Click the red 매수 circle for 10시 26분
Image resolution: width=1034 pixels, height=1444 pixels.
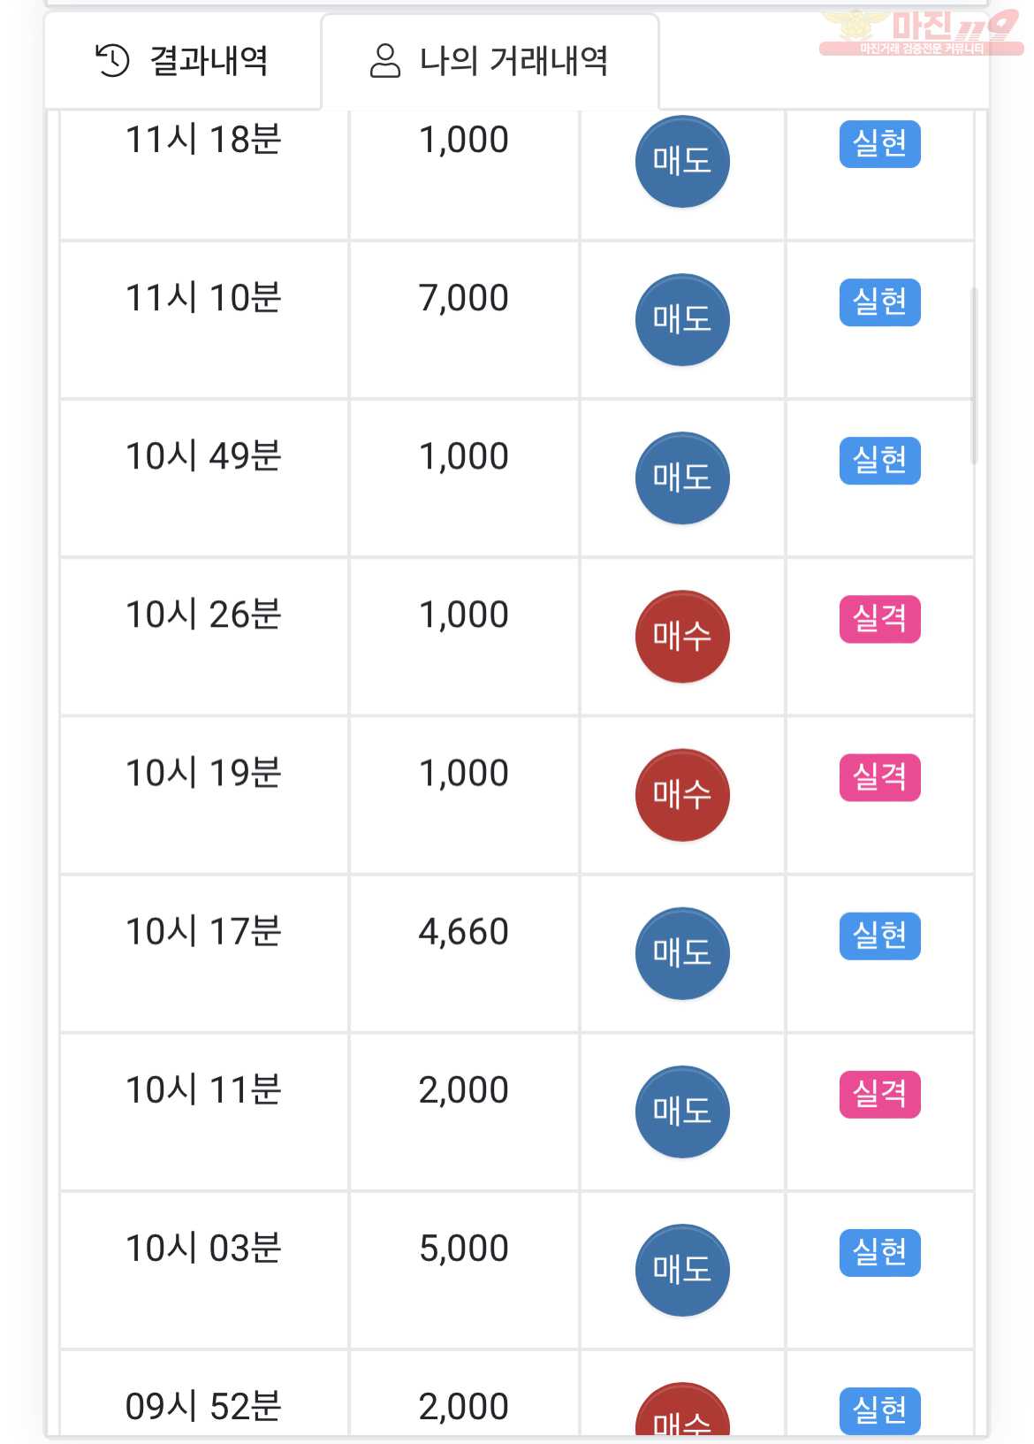682,636
